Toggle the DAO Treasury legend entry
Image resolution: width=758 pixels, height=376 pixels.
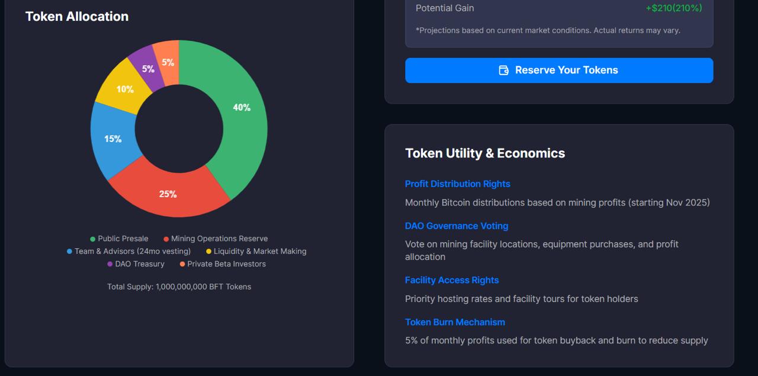click(x=135, y=264)
